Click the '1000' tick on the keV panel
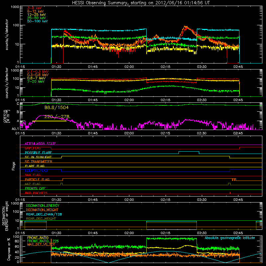Image resolution: width=266 pixels, height=266 pixels. tap(15, 7)
